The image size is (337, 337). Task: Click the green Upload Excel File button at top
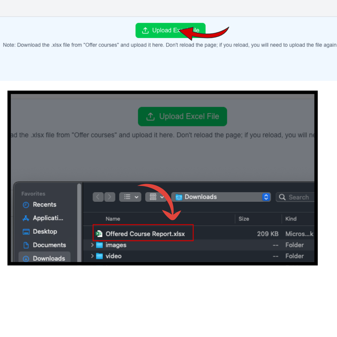(170, 31)
